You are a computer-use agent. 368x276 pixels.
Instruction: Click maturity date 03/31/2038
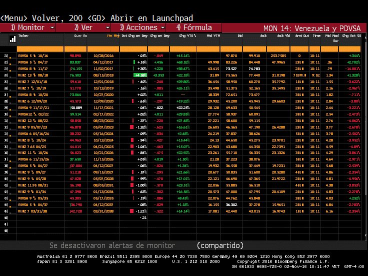pos(103,211)
